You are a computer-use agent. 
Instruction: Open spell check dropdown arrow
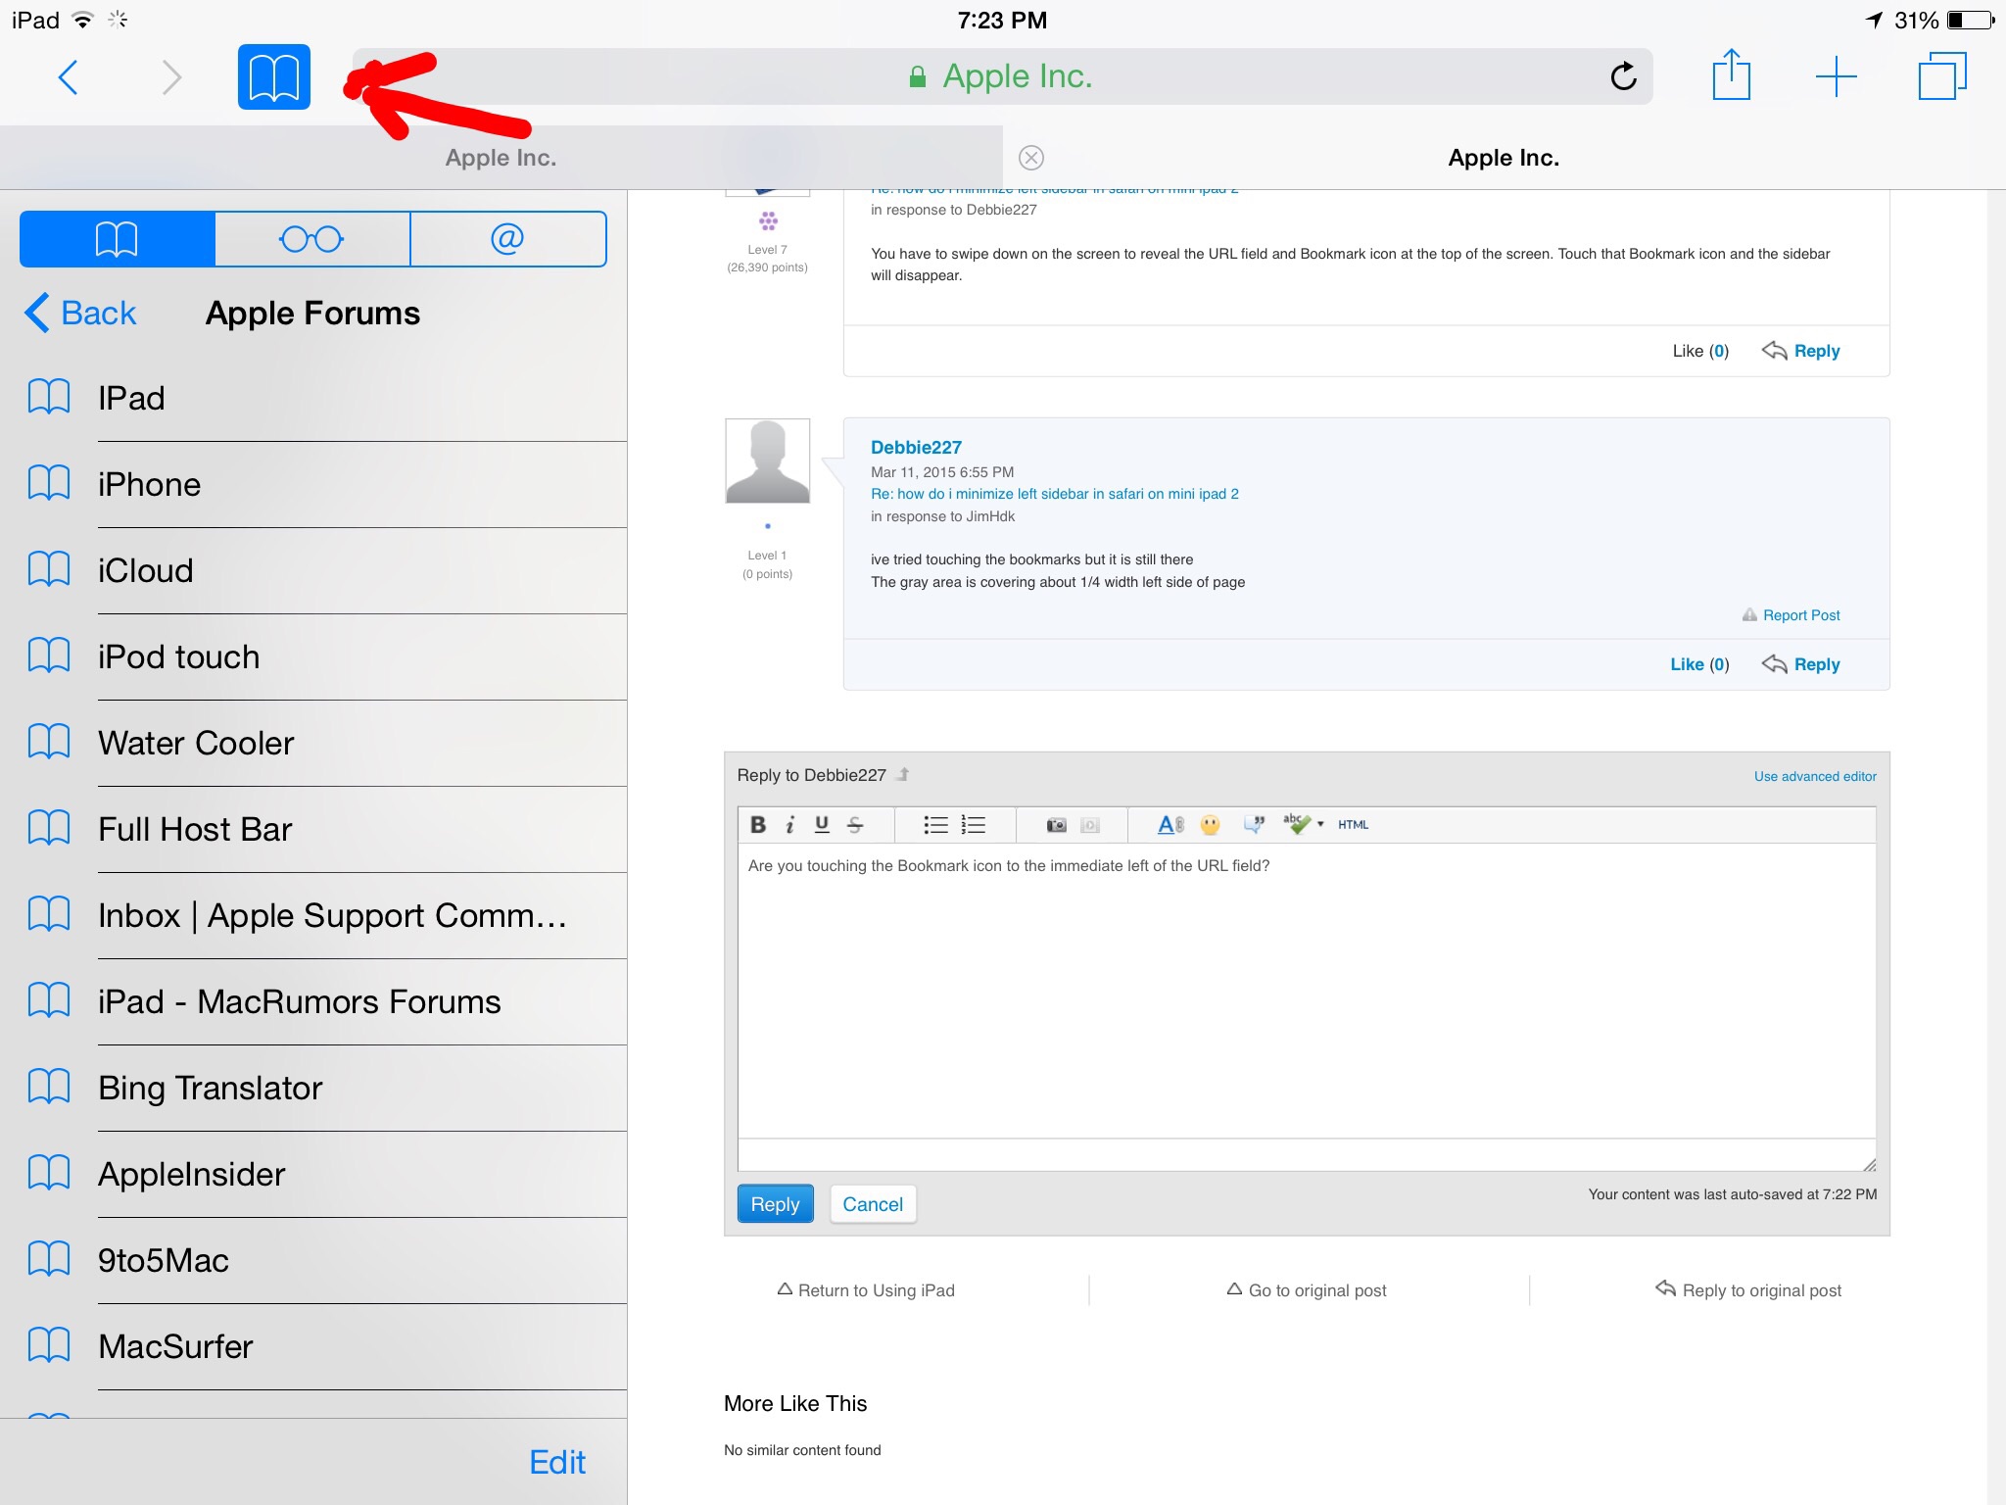click(1320, 824)
